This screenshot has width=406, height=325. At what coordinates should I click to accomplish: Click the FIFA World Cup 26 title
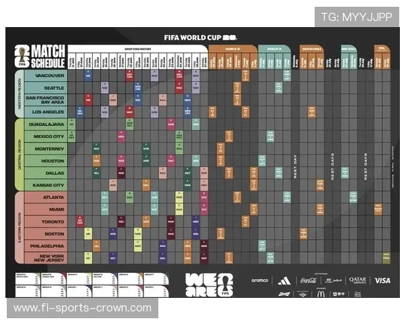(x=200, y=38)
